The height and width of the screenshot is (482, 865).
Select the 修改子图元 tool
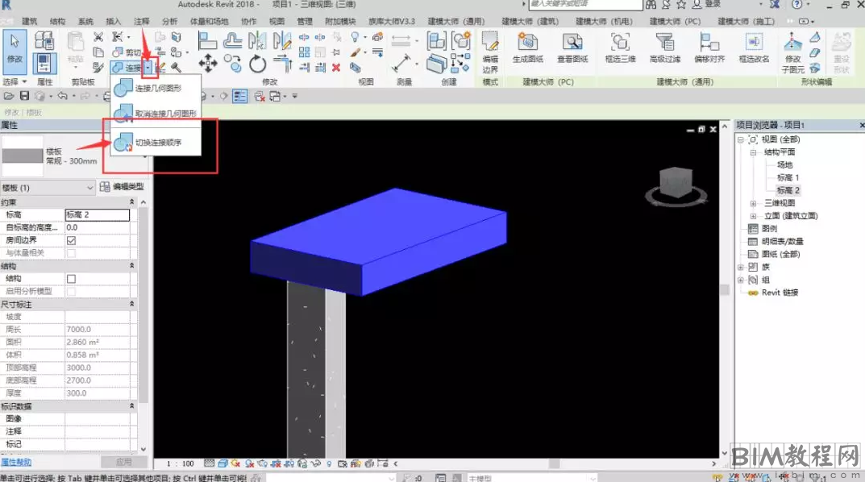792,53
